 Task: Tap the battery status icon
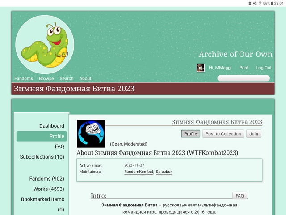[x=272, y=3]
